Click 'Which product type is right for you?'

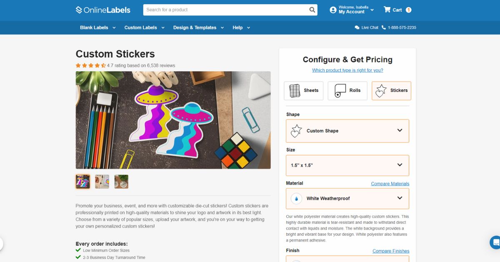(347, 70)
